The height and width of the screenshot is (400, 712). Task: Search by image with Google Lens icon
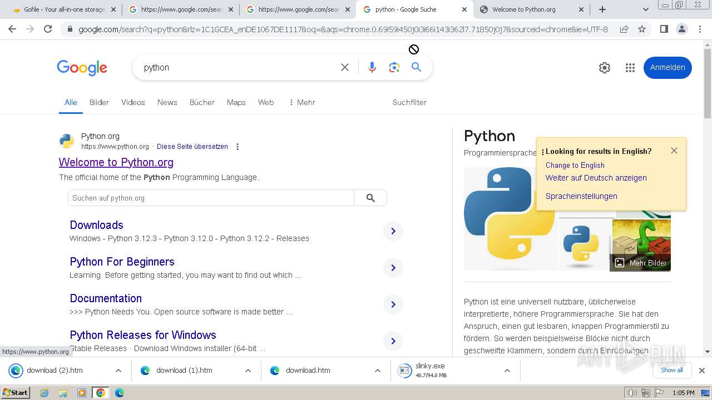pyautogui.click(x=394, y=67)
